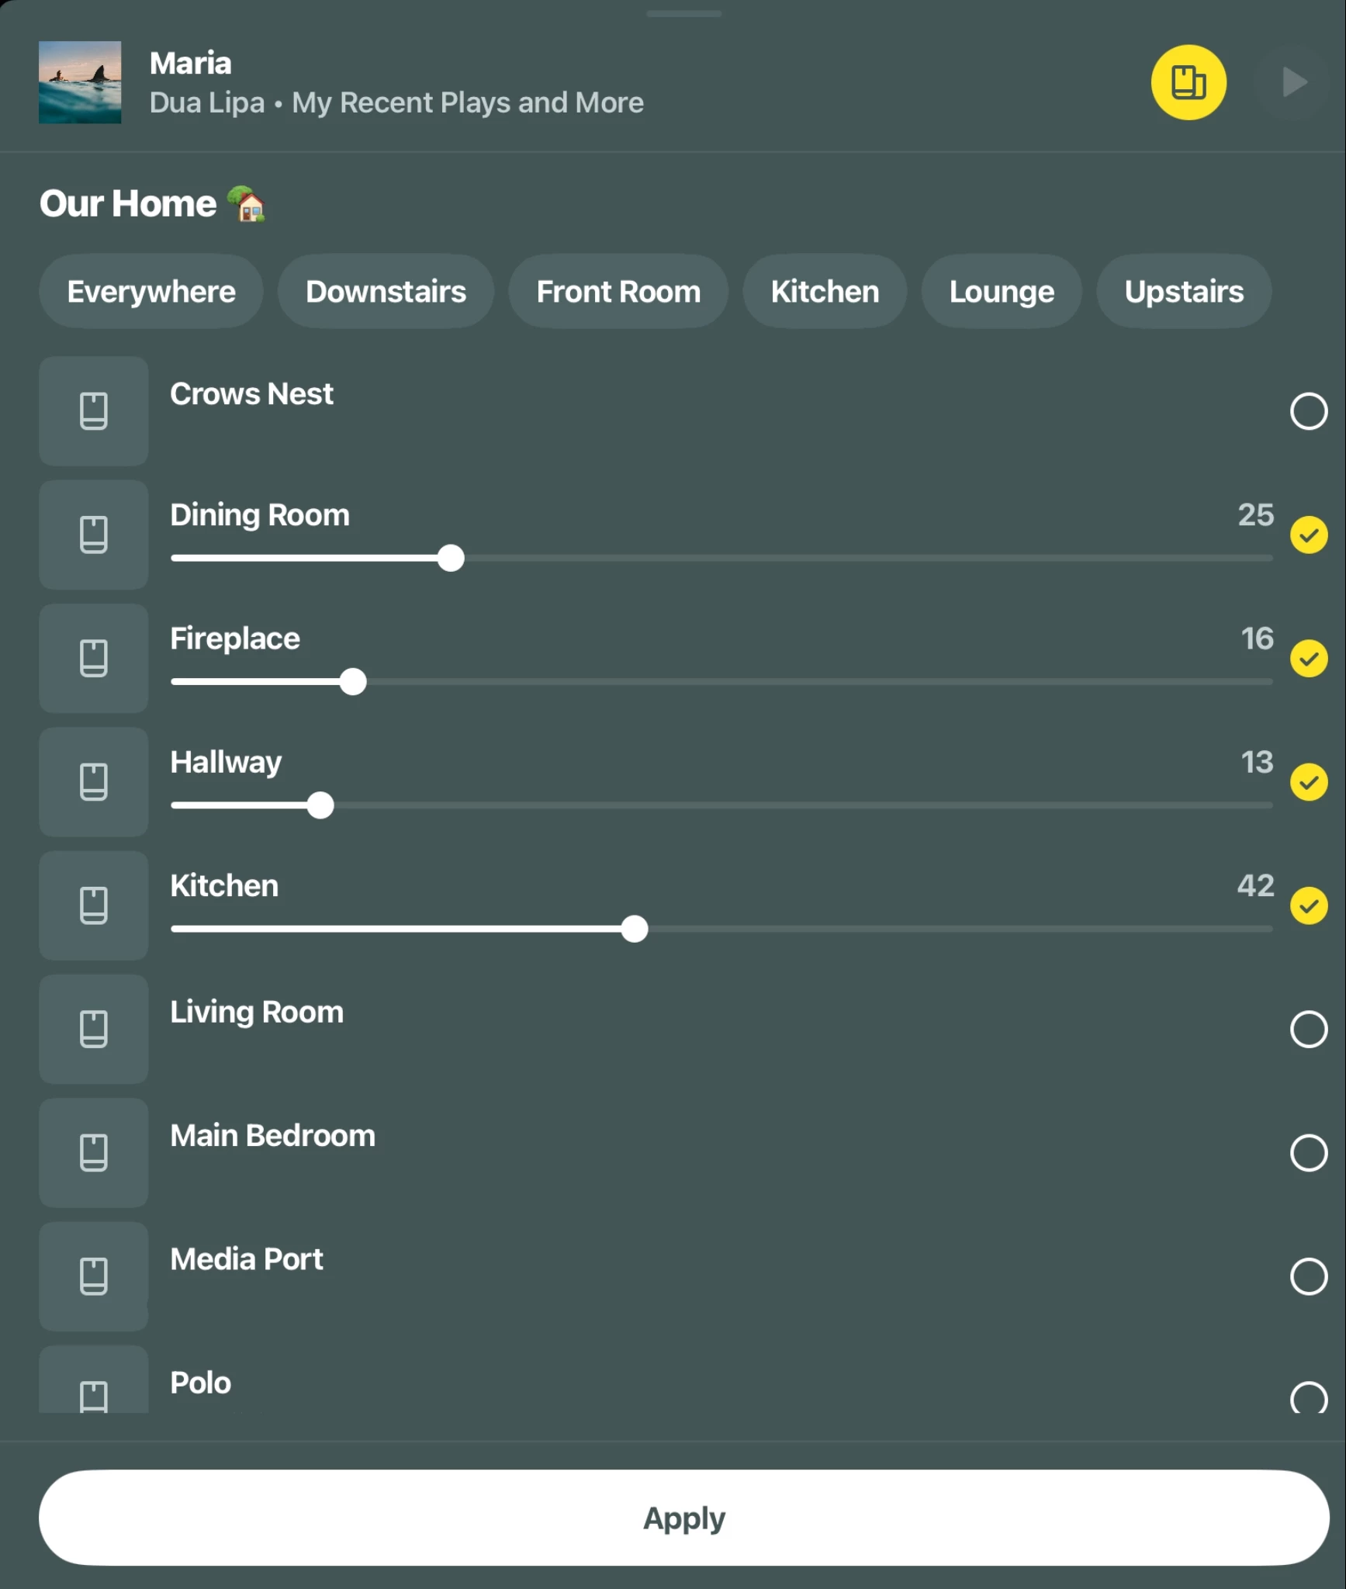Add Living Room to the group
This screenshot has height=1589, width=1346.
click(1308, 1029)
